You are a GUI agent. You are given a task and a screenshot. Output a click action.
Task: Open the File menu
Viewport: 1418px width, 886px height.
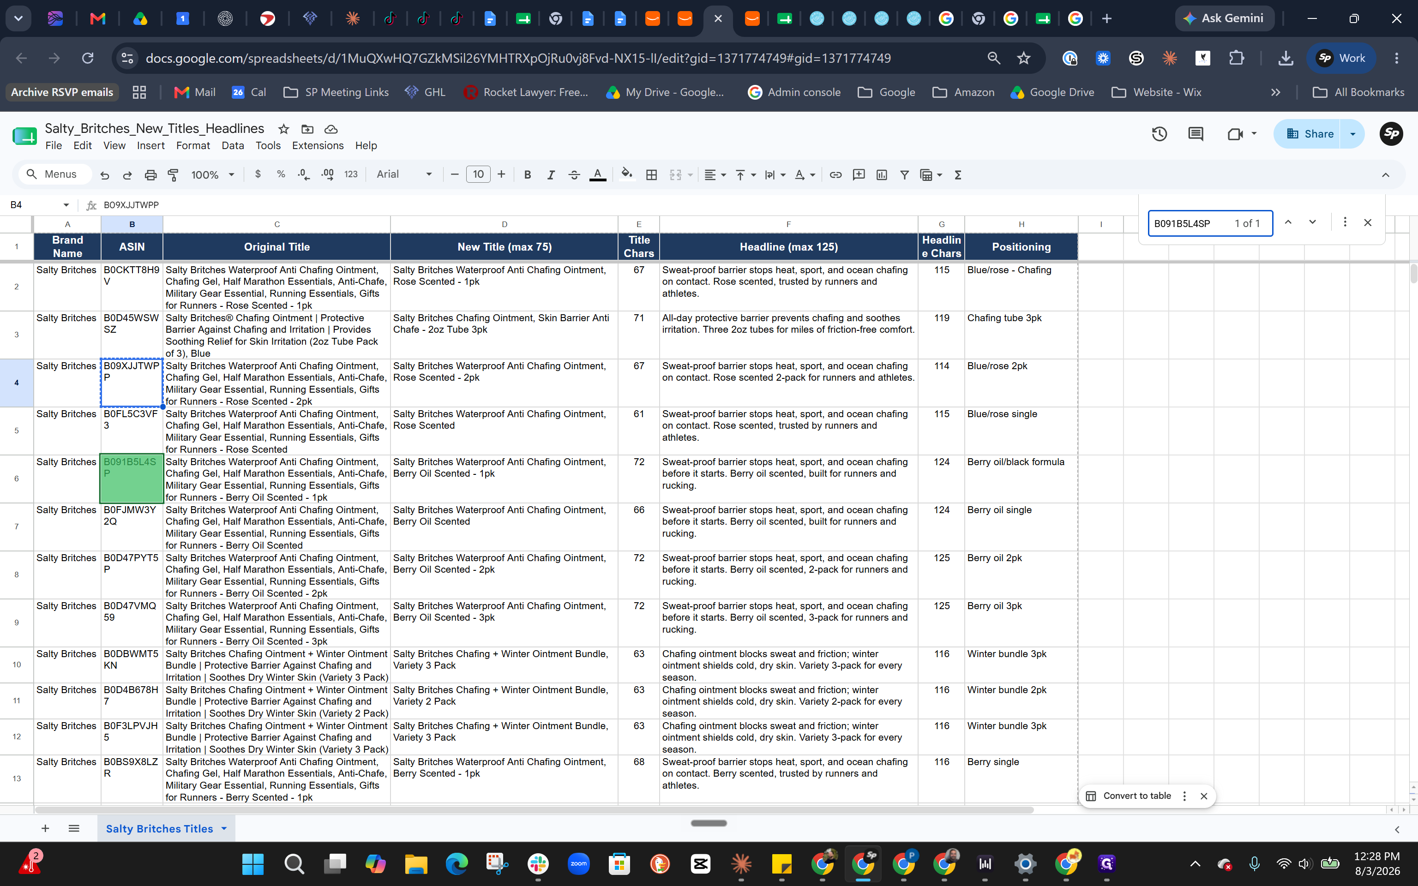point(54,145)
